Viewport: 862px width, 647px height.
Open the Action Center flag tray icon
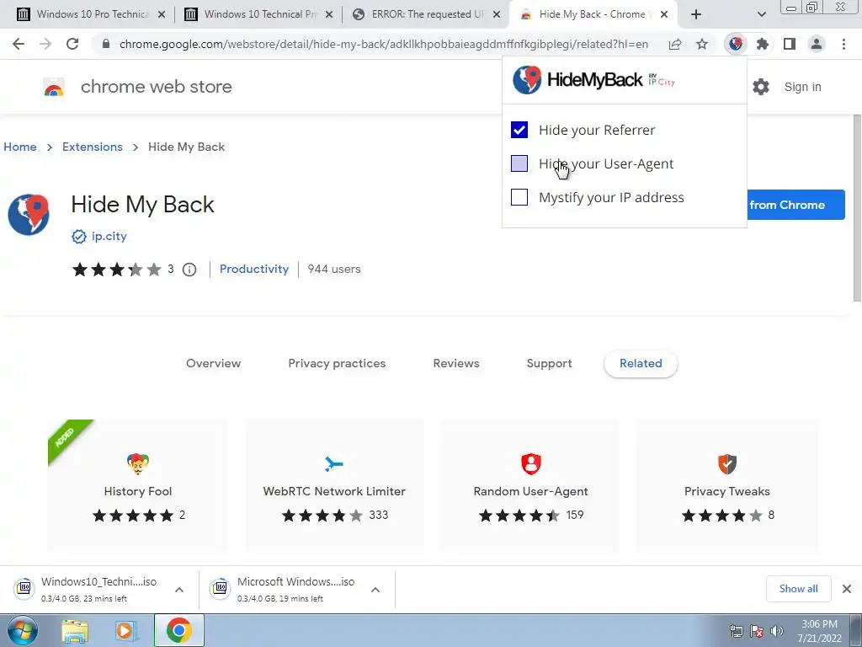tap(757, 631)
